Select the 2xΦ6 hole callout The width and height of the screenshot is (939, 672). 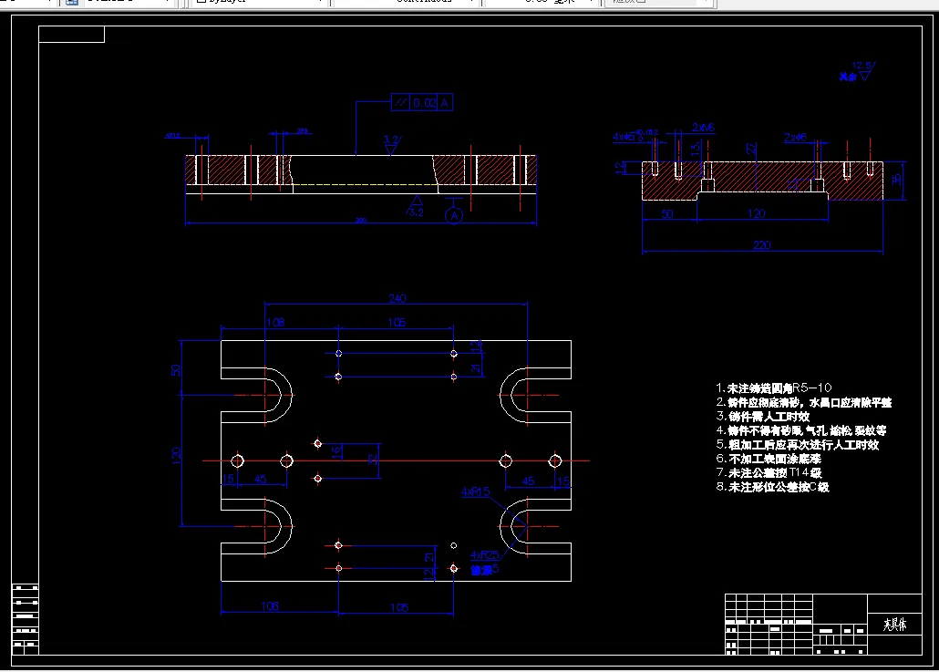point(795,138)
